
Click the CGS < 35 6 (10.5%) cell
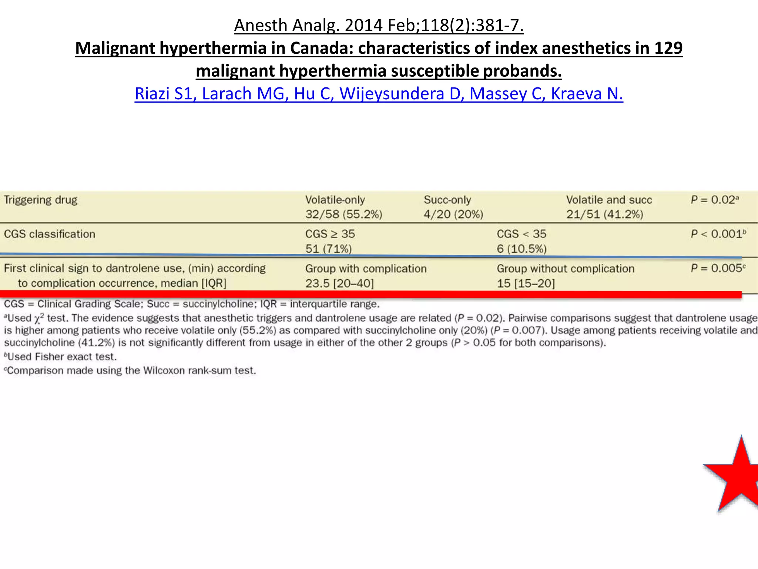coord(521,241)
